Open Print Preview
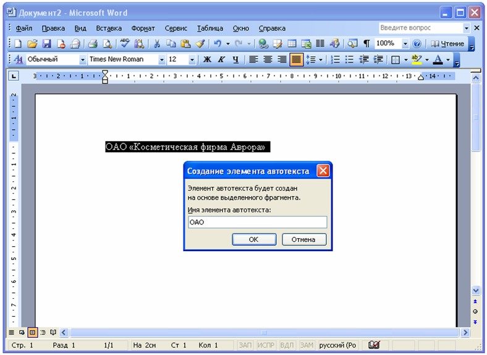 tap(107, 43)
